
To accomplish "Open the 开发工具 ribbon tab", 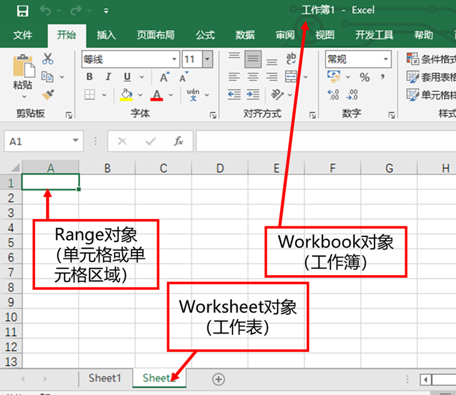I will point(375,35).
